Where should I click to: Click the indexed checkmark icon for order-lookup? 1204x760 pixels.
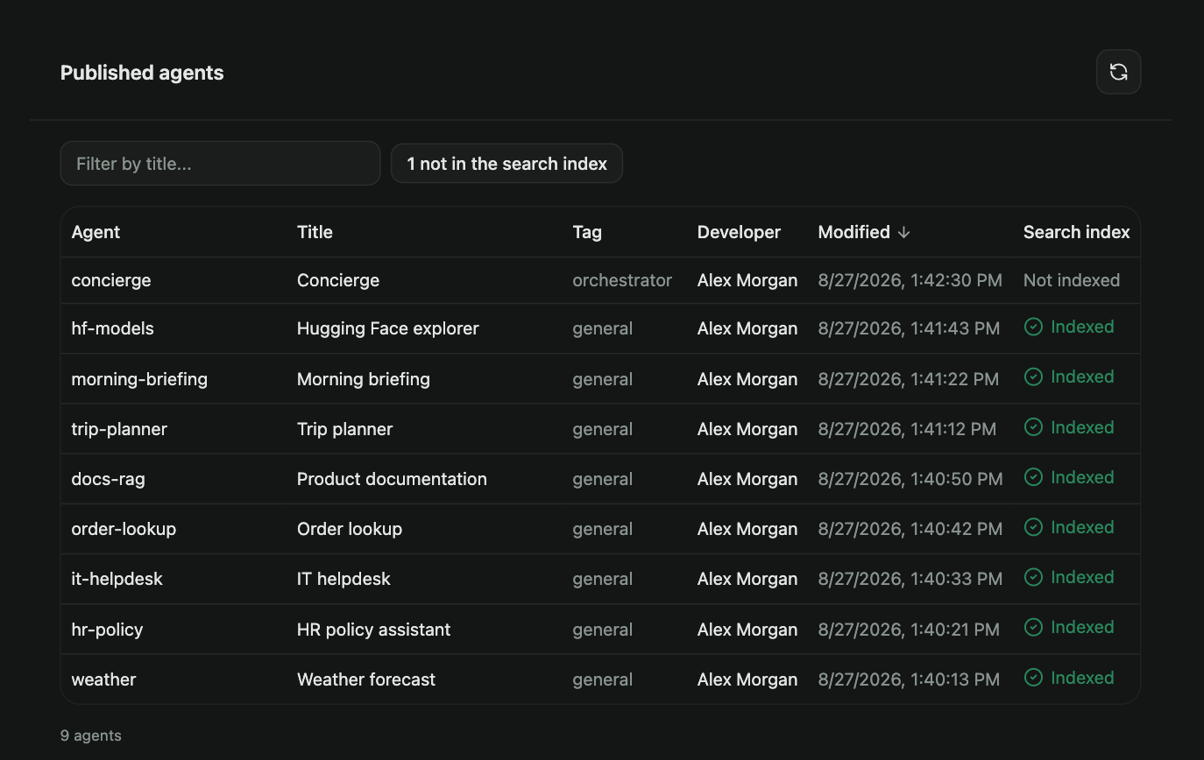coord(1033,527)
